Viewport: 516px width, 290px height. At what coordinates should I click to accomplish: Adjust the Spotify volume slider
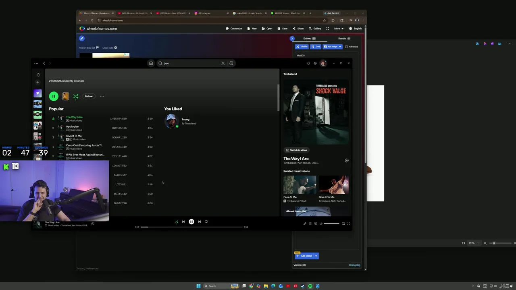331,224
